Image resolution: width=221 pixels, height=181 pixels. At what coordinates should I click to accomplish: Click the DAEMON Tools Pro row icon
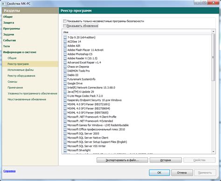(x=65, y=71)
